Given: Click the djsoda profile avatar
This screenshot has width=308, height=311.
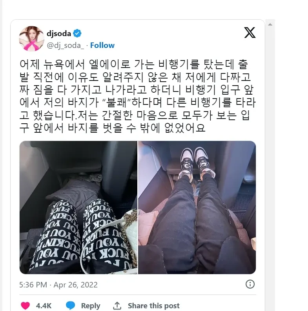Looking at the screenshot, I should click(32, 38).
